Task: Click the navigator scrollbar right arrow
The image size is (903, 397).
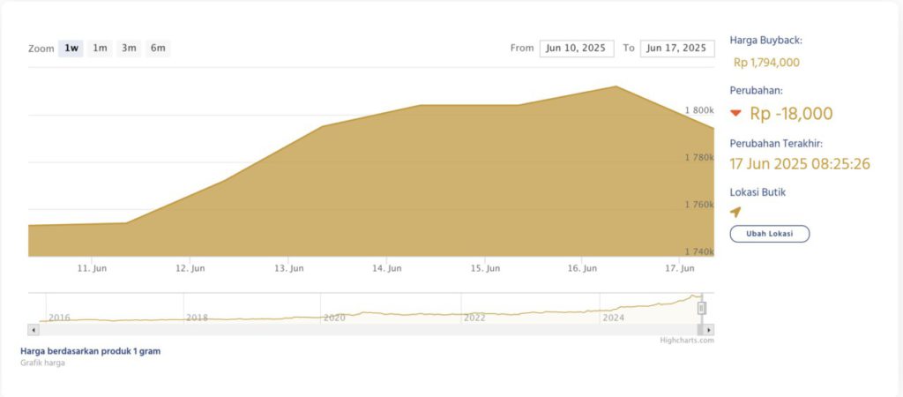Action: tap(709, 329)
